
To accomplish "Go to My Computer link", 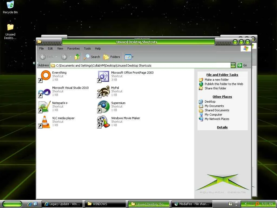I will point(213,115).
